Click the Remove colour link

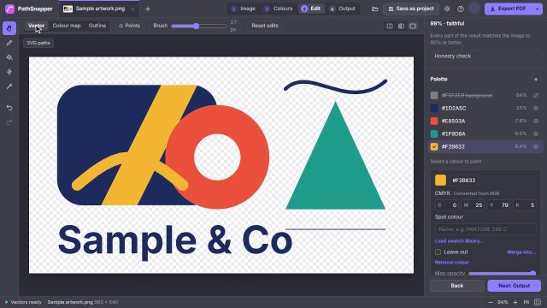(x=452, y=263)
